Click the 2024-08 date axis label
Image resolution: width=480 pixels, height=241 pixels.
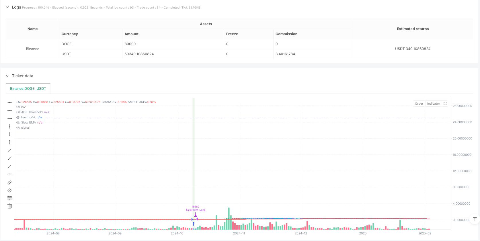tap(53, 234)
